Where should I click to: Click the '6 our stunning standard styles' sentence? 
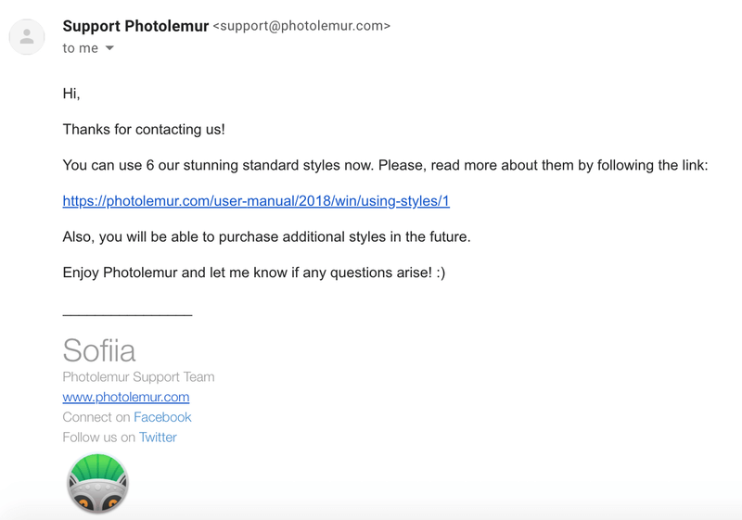point(385,165)
